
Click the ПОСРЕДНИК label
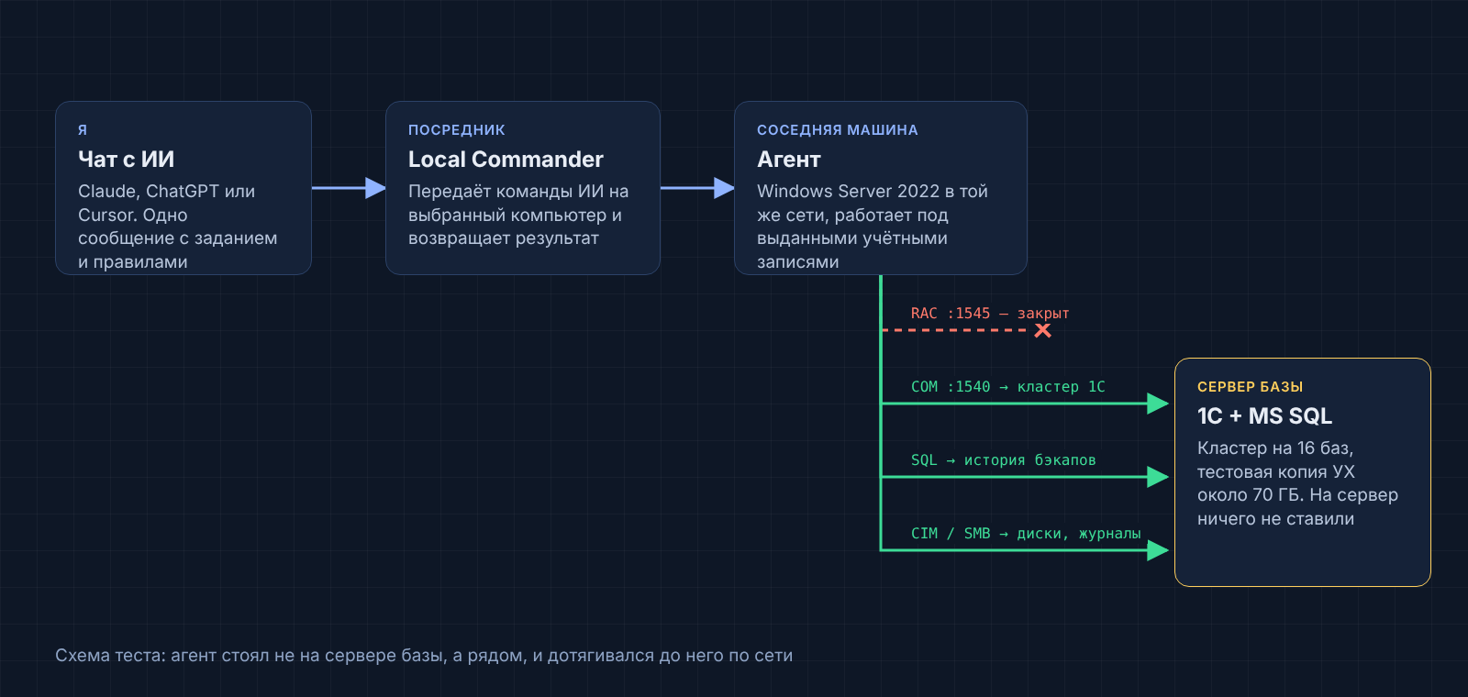[457, 130]
